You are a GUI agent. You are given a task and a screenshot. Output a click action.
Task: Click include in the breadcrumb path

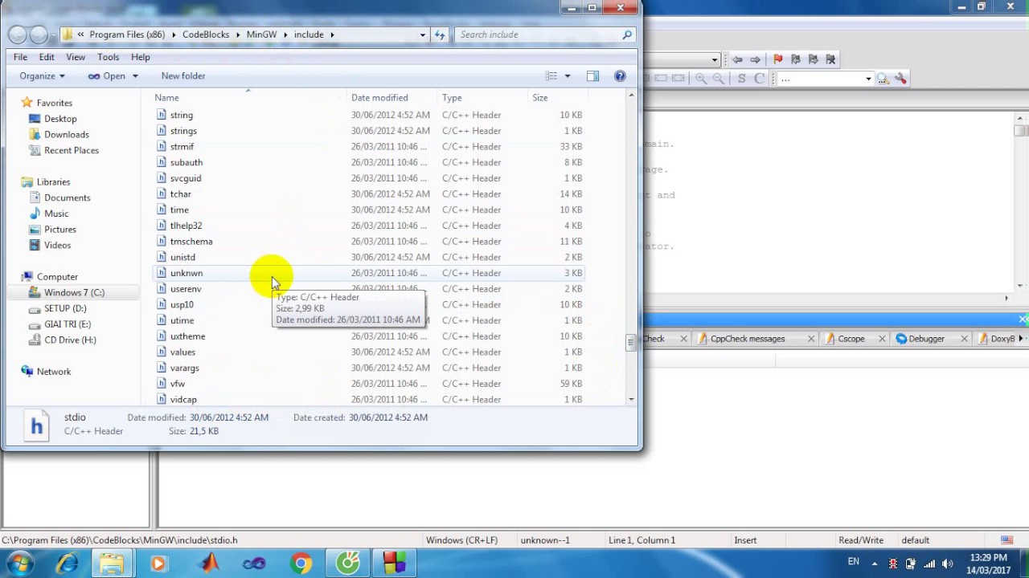pos(309,35)
